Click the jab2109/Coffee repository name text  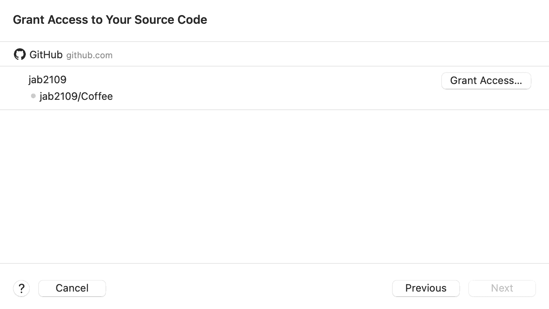tap(76, 96)
